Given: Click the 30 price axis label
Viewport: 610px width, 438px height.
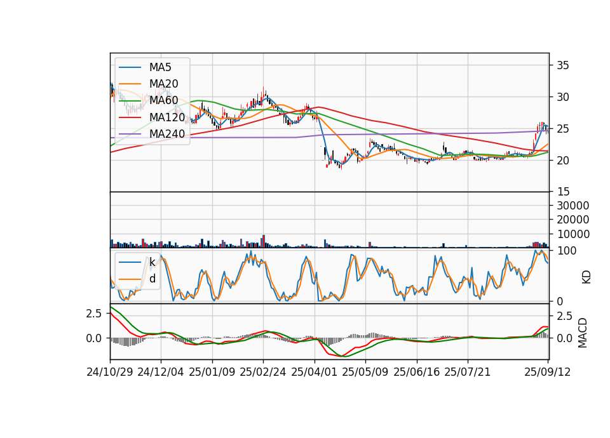Looking at the screenshot, I should pyautogui.click(x=563, y=97).
